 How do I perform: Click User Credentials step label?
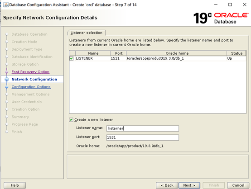(x=27, y=102)
